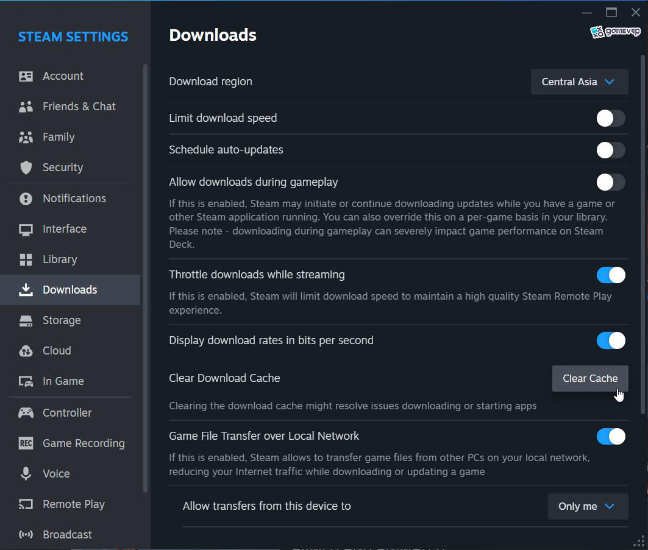Select Storage in the sidebar
648x550 pixels.
click(70, 321)
